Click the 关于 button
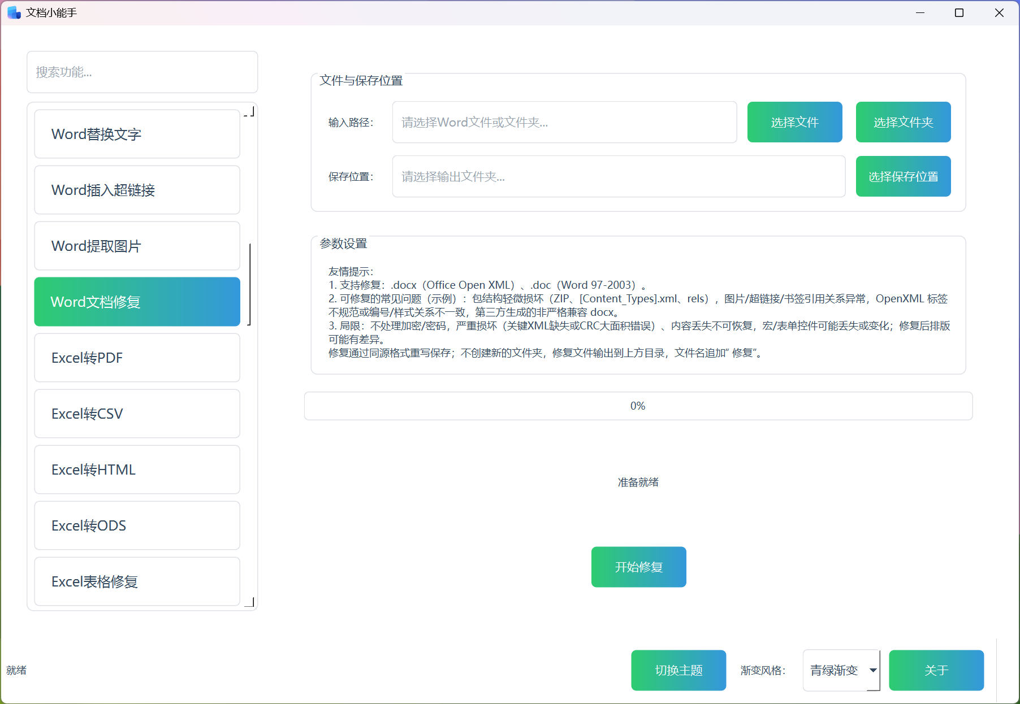Image resolution: width=1020 pixels, height=704 pixels. 936,670
